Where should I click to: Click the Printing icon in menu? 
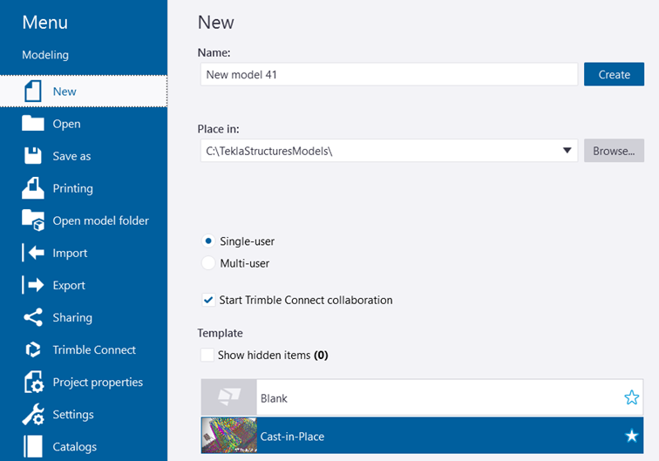pyautogui.click(x=33, y=188)
